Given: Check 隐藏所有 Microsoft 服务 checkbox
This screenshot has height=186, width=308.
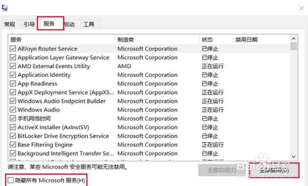Looking at the screenshot, I should point(10,180).
